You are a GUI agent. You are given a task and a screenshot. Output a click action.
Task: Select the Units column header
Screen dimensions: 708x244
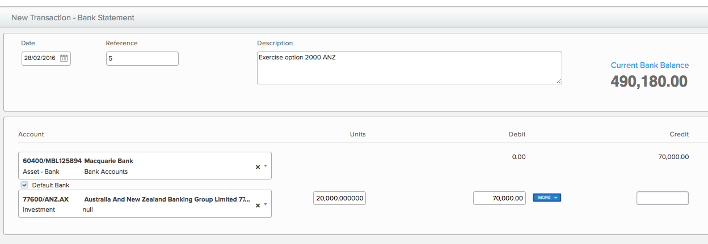click(x=357, y=134)
